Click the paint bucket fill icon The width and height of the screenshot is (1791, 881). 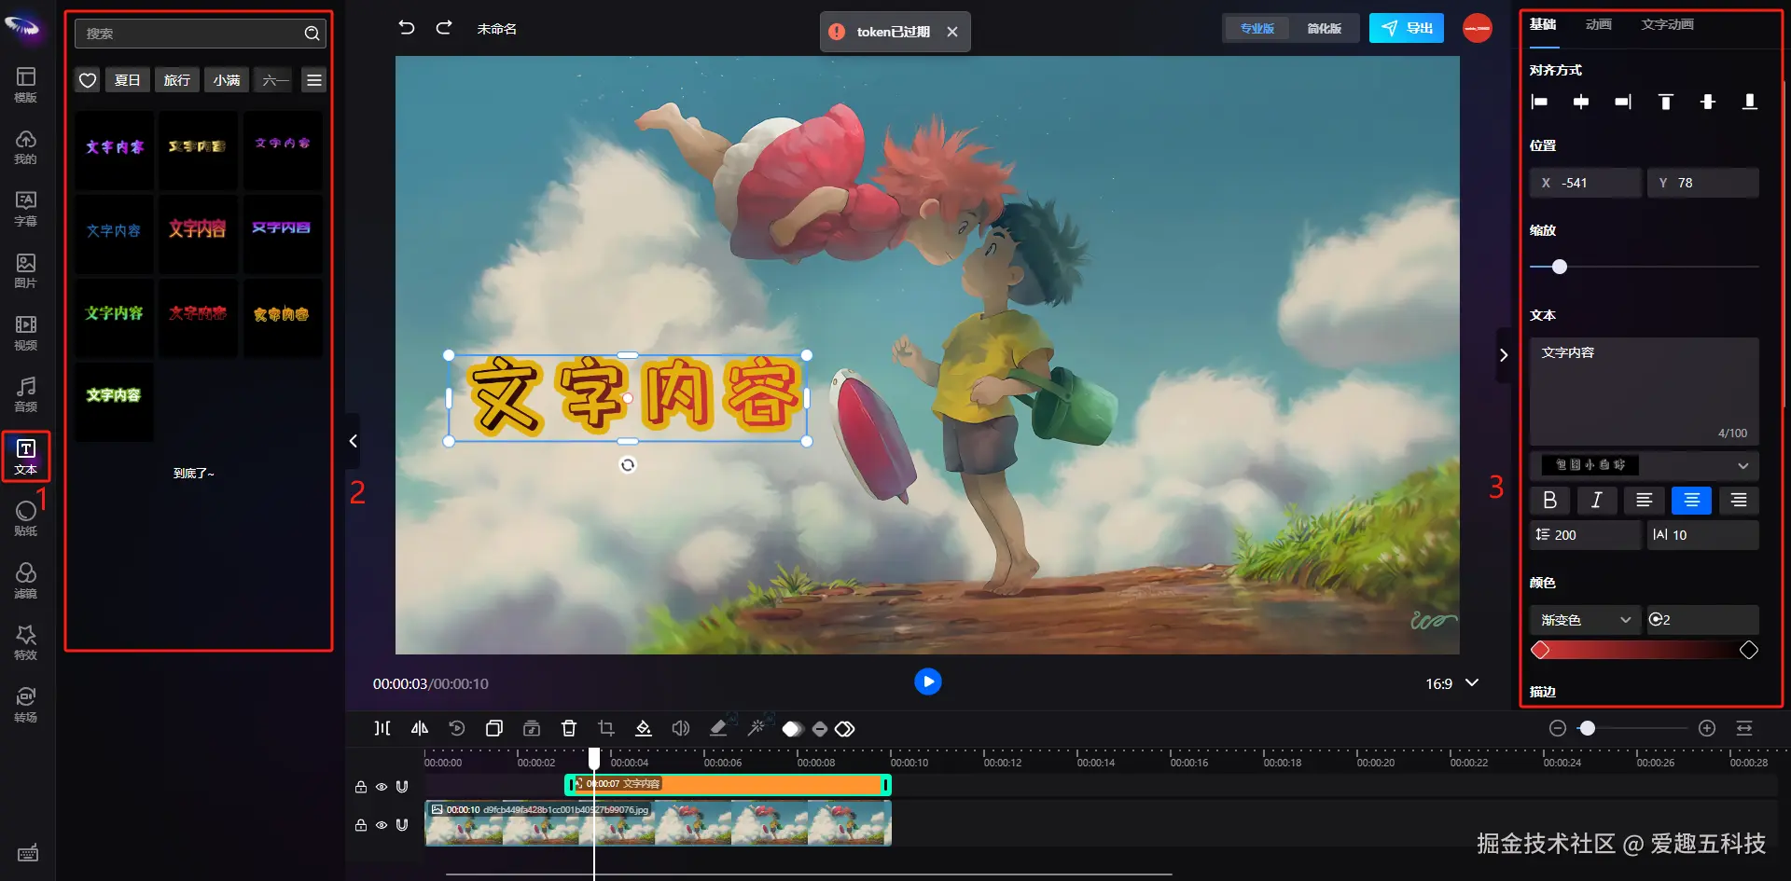point(644,728)
